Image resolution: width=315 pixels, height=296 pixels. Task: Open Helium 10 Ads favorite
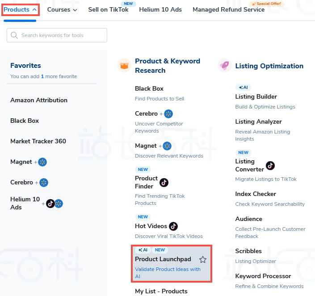[25, 203]
